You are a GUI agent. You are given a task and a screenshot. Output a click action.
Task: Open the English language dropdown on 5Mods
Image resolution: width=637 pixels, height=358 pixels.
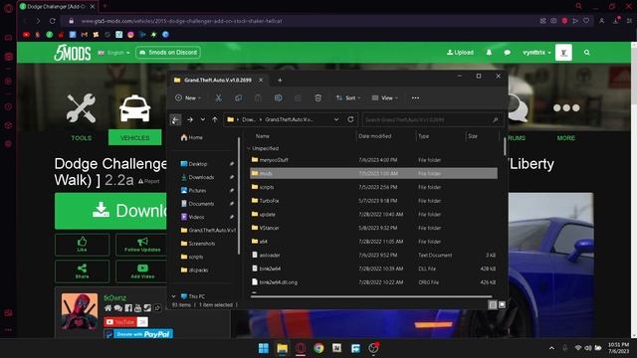point(113,53)
